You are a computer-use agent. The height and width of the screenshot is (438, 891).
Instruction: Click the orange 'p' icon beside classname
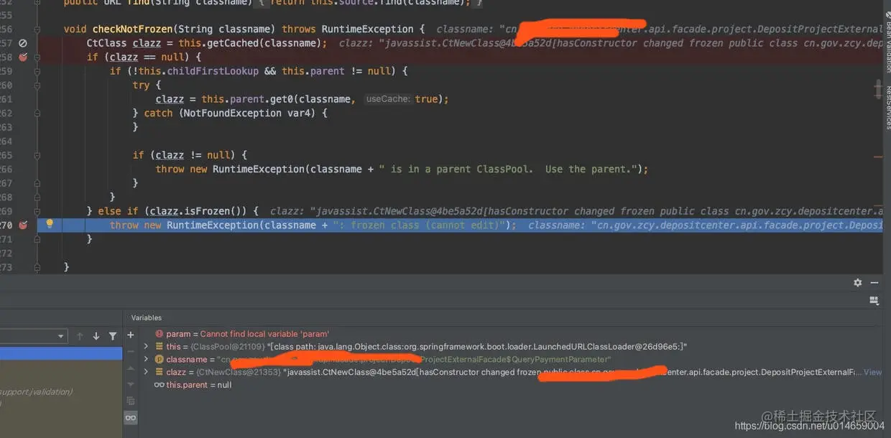tap(159, 359)
